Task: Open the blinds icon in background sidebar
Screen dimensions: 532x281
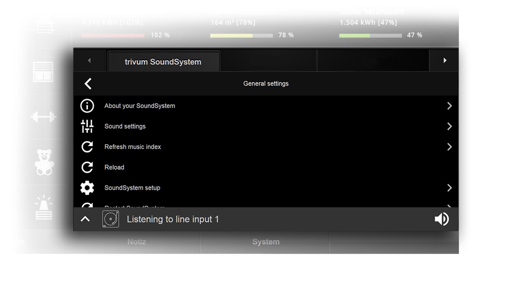Action: [x=43, y=72]
